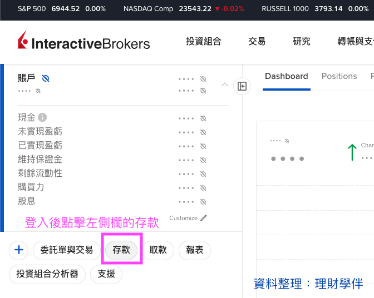The width and height of the screenshot is (374, 298).
Task: Collapse the left sidebar panel icon
Action: click(x=242, y=86)
